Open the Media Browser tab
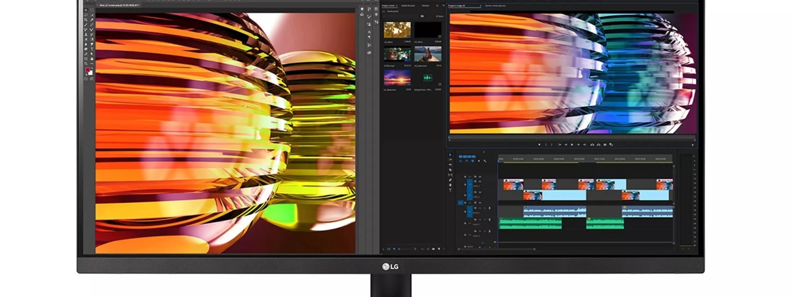793x297 pixels. tap(408, 5)
